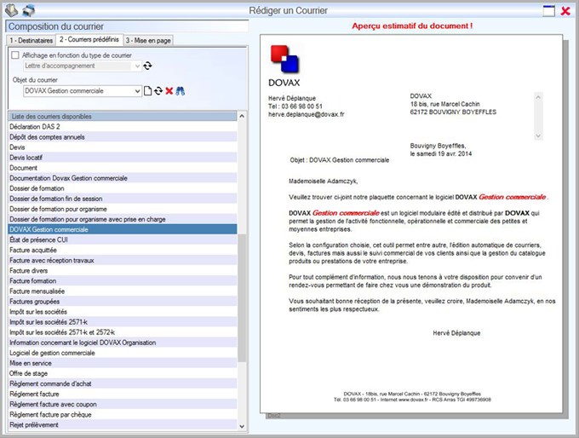
Task: Select the Rejet prélèvement entry
Action: pyautogui.click(x=123, y=425)
